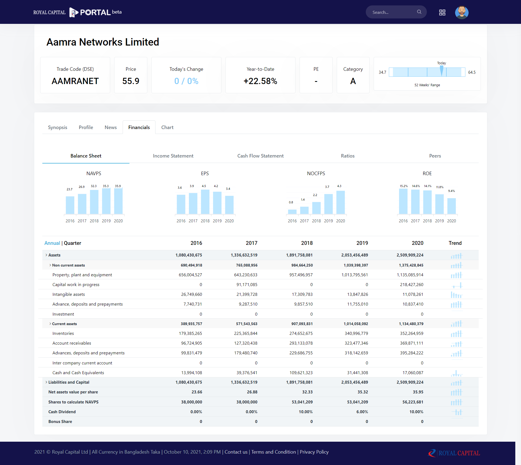Screen dimensions: 521x465
Task: Click the 52 Weeks' Range slider bar
Action: pos(427,72)
